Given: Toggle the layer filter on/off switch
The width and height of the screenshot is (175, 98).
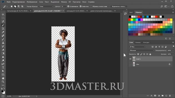Looking at the screenshot, I should 173,46.
